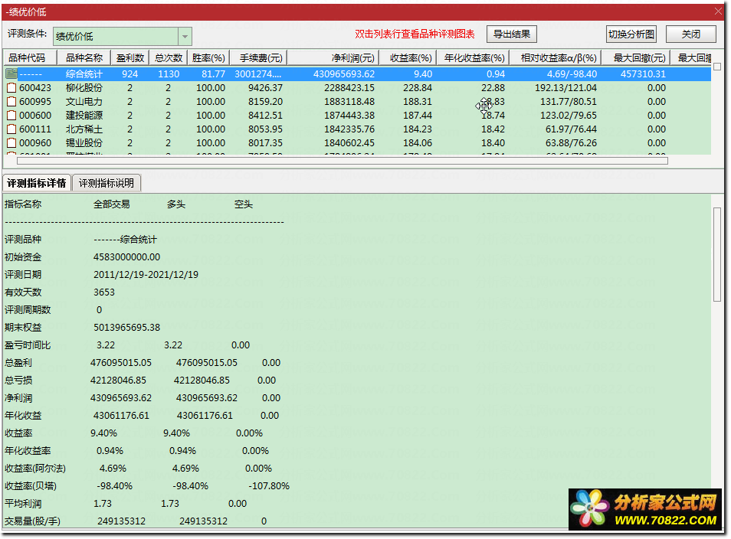Select the 锡业股份 row
The width and height of the screenshot is (731, 539).
click(358, 142)
